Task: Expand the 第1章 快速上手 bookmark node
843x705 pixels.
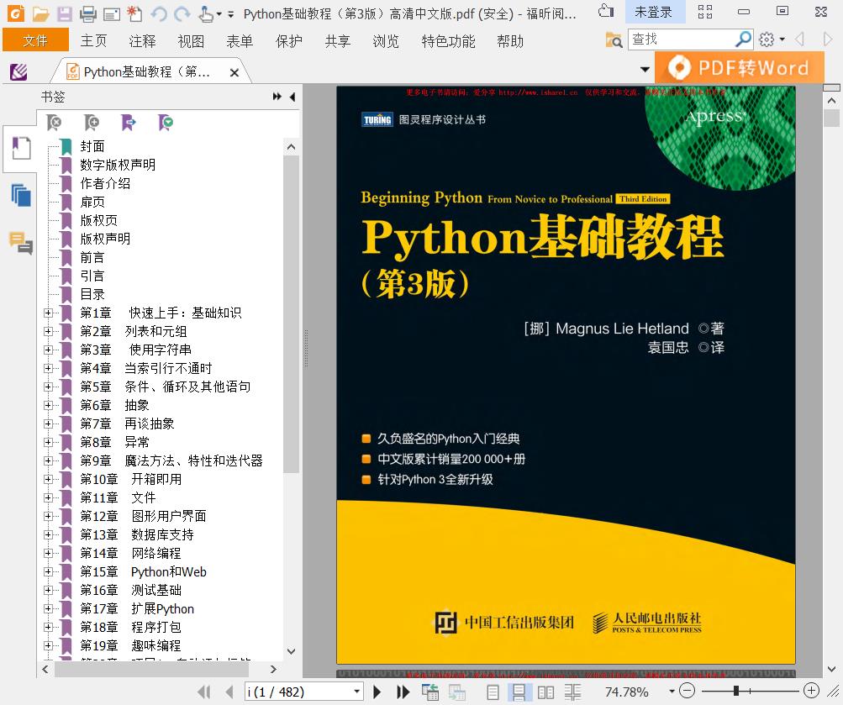Action: 49,313
